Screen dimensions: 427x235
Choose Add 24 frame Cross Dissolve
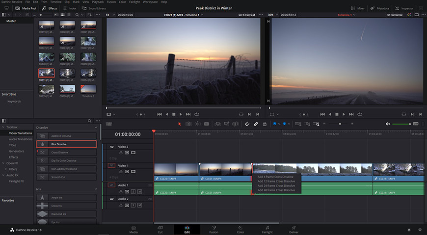tap(276, 186)
